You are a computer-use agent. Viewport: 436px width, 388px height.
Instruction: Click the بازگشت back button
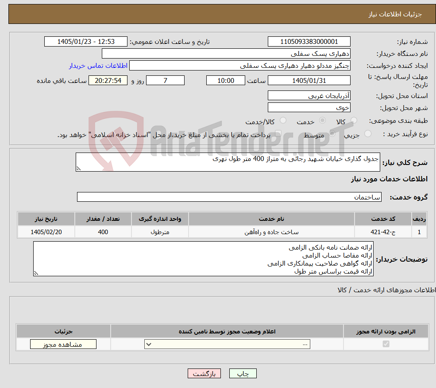pos(204,373)
